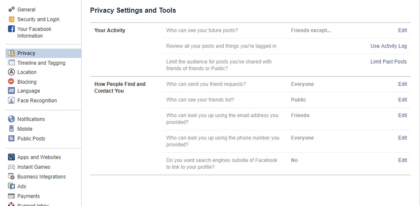Click the red Blocking icon
Viewport: 420px width, 206px height.
[11, 82]
